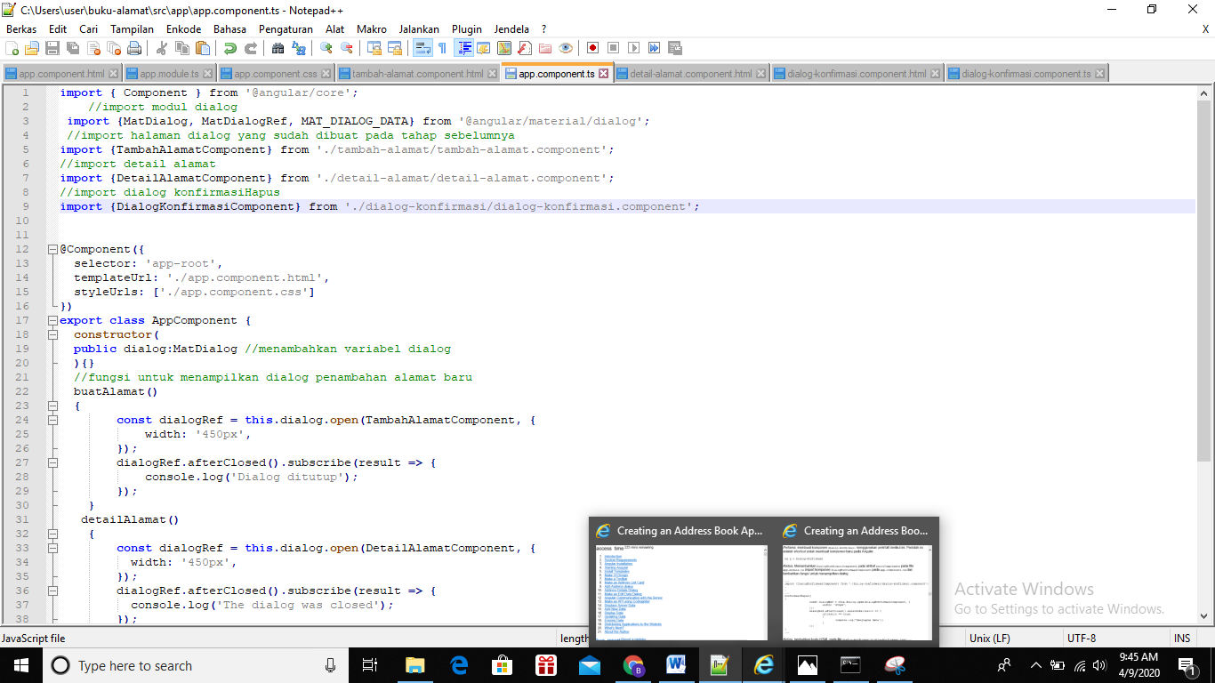Click UTF-8 encoding in status bar
The image size is (1215, 683).
(1082, 639)
